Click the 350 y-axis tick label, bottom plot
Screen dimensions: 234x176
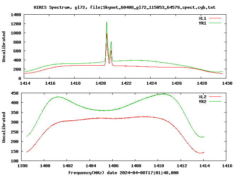15,113
